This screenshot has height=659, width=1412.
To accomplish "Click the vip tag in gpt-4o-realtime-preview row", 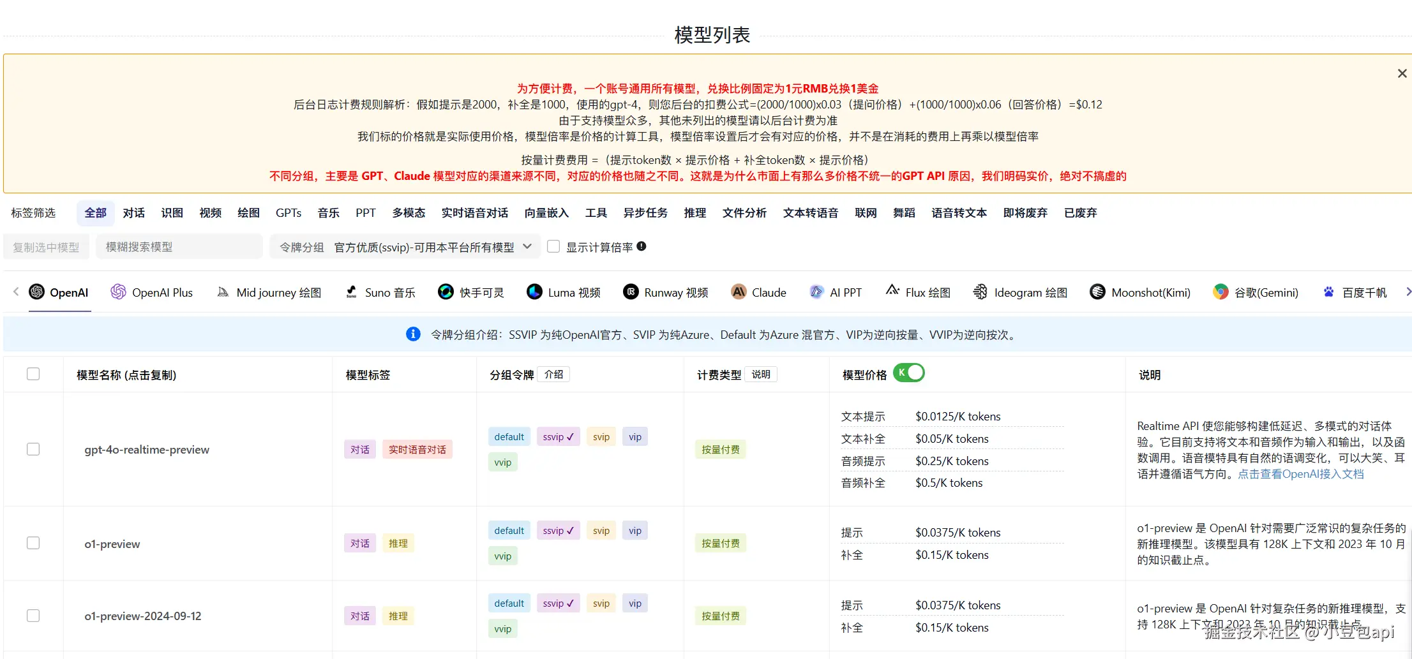I will (x=635, y=437).
